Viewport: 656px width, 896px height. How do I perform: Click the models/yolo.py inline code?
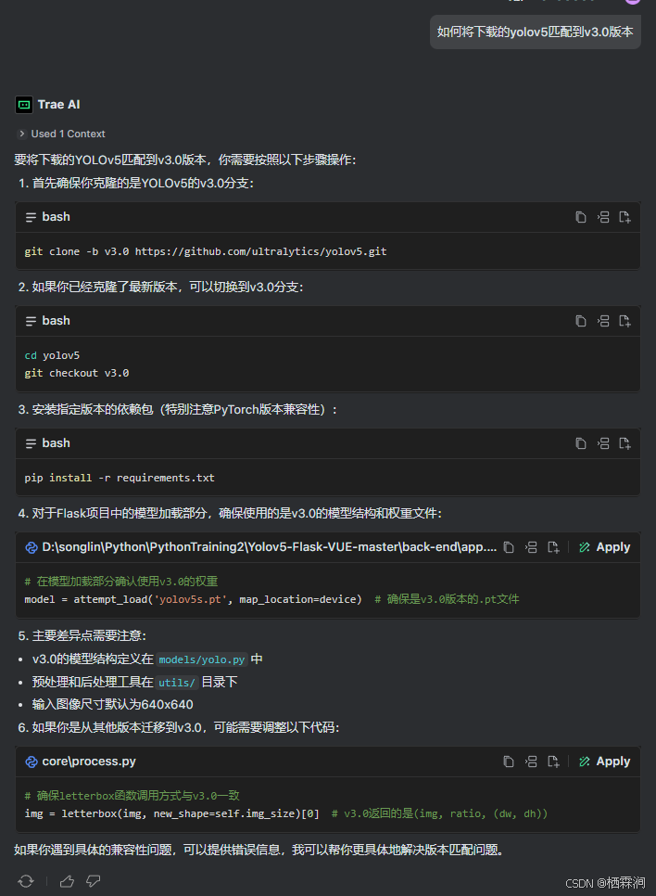(x=202, y=659)
